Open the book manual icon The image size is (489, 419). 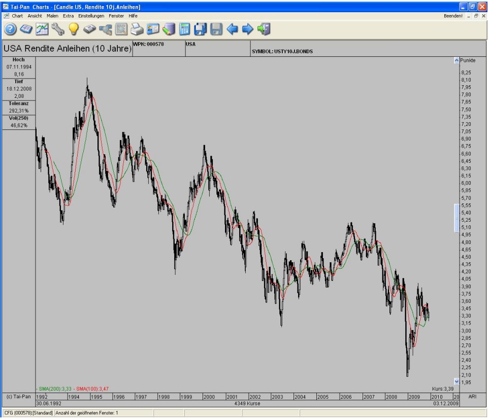(26, 29)
